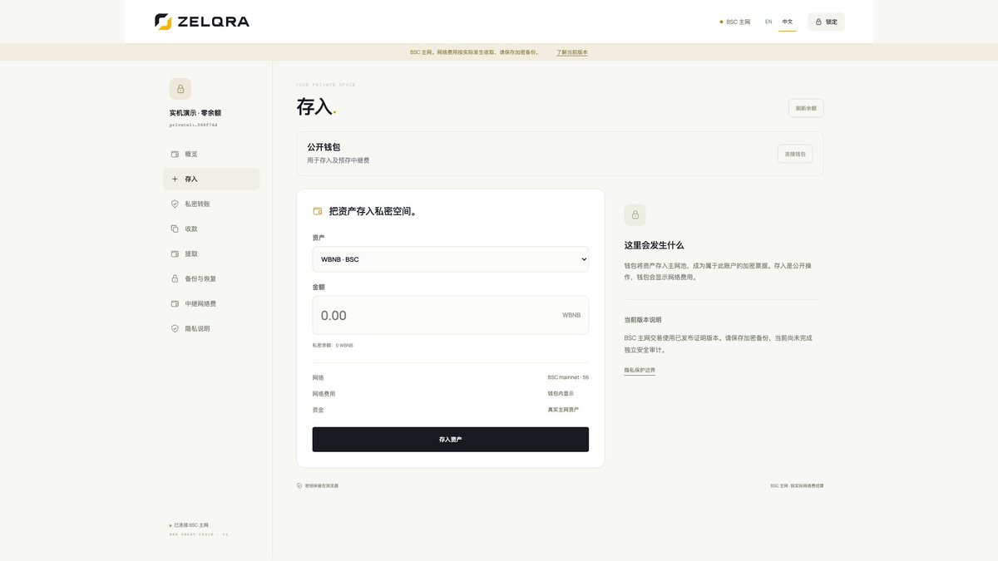Click the 已连接 BSC 主网 status text
The image size is (998, 561).
pyautogui.click(x=191, y=525)
